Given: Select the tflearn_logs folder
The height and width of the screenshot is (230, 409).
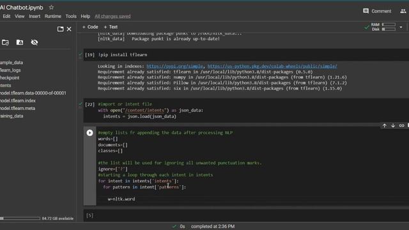Looking at the screenshot, I should pos(10,70).
